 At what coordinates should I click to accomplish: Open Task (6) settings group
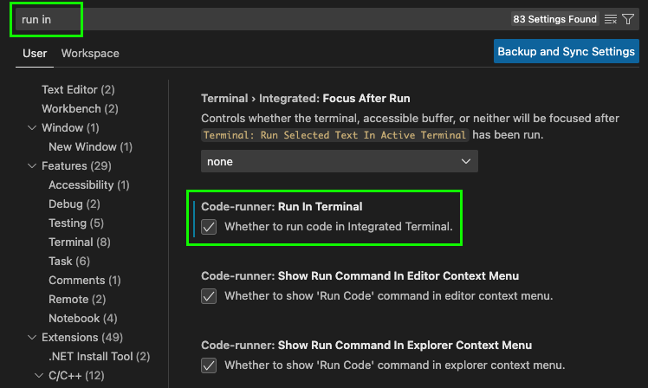(x=69, y=261)
